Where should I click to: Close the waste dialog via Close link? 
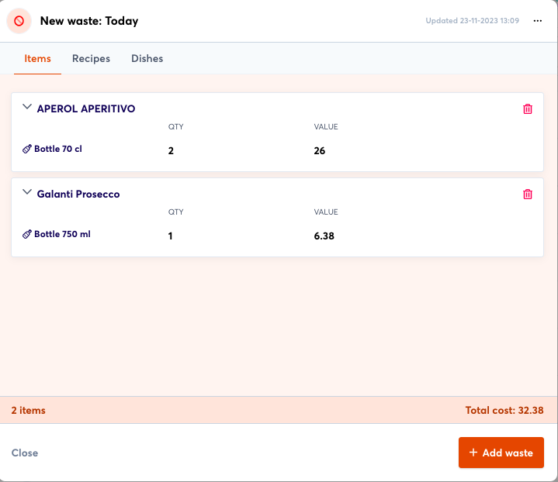[x=25, y=453]
